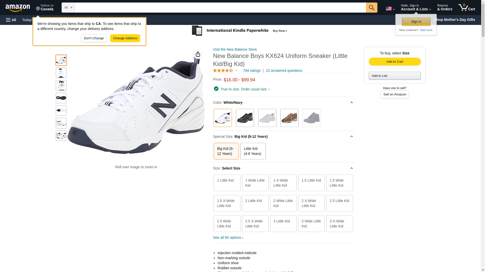
Task: Open the shopping cart
Action: pyautogui.click(x=467, y=8)
